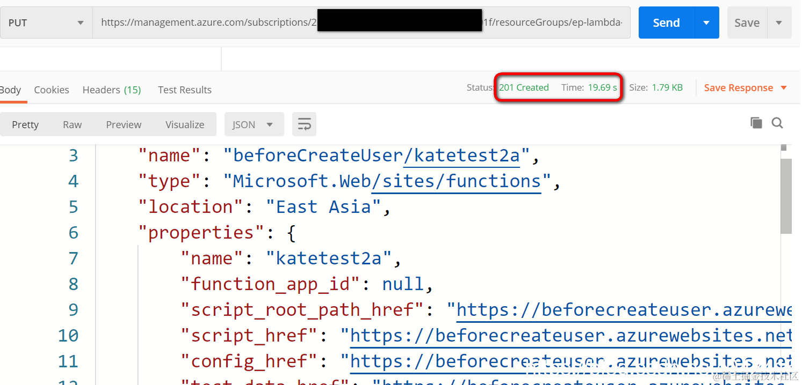802x385 pixels.
Task: Click the status value 201 Created
Action: click(524, 87)
